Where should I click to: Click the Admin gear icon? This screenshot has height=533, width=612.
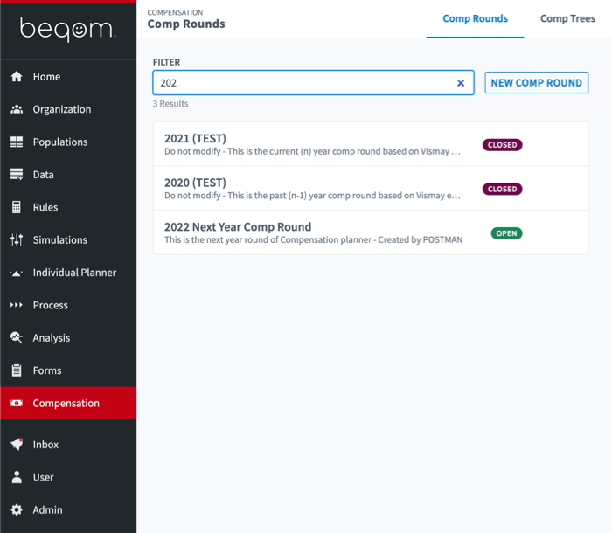click(17, 510)
